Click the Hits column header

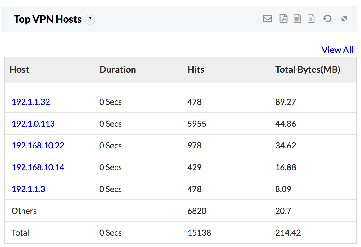(x=196, y=69)
